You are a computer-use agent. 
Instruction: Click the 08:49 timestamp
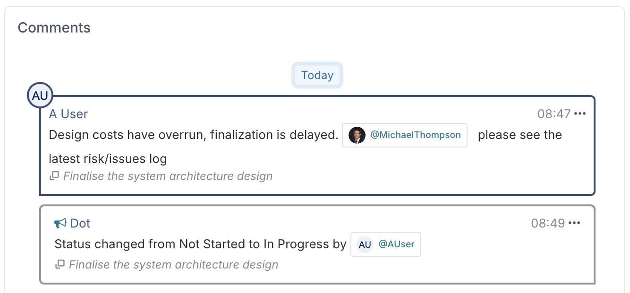[548, 223]
